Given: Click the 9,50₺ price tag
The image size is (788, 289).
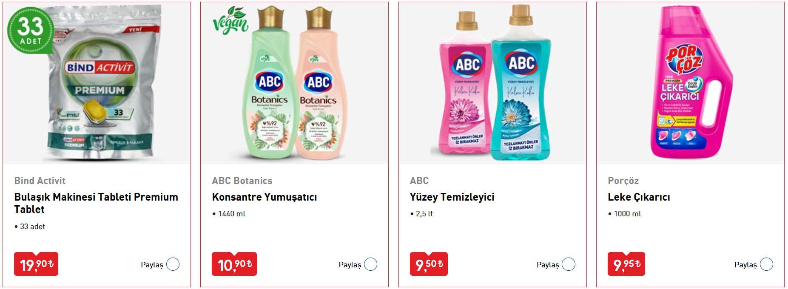Looking at the screenshot, I should [429, 264].
